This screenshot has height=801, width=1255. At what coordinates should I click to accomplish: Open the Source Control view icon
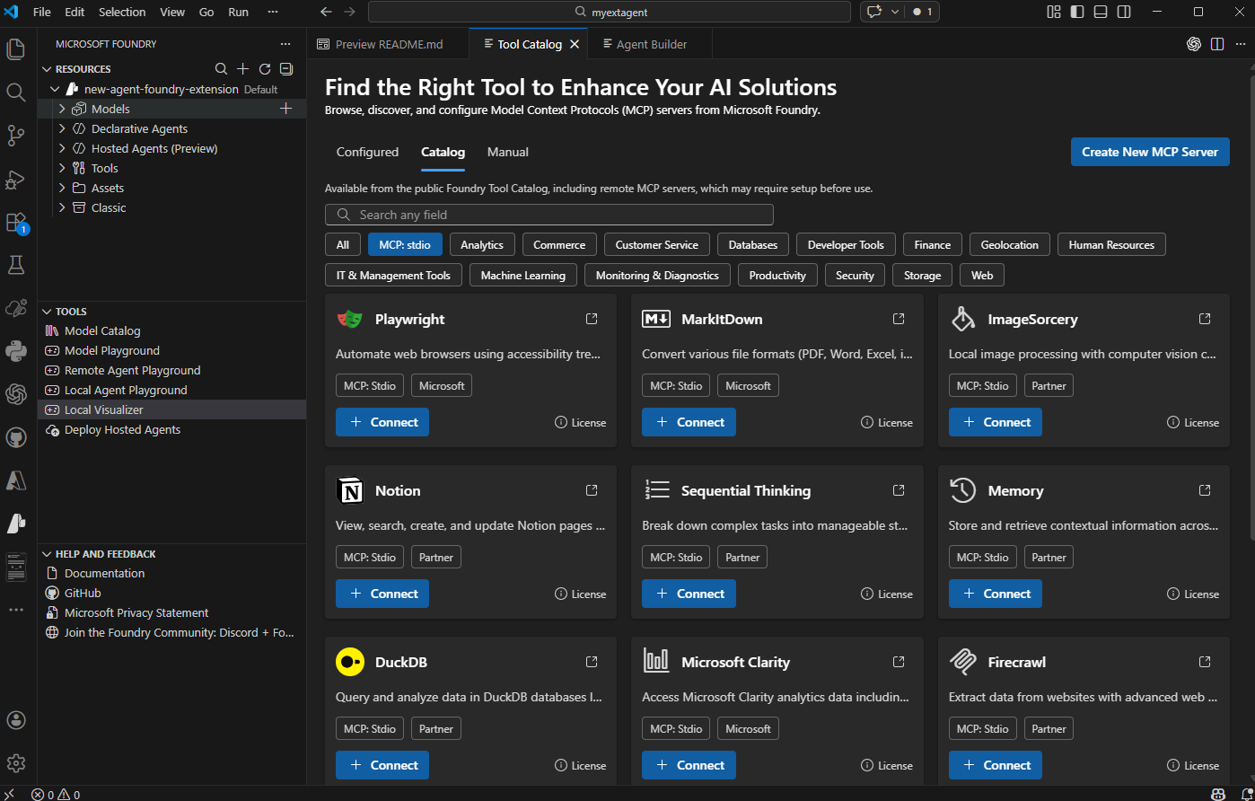click(x=15, y=136)
